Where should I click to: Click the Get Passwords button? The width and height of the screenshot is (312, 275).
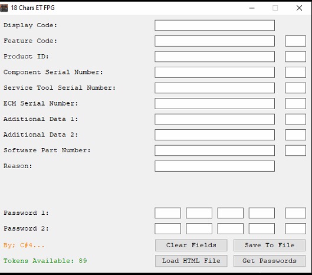[270, 261]
